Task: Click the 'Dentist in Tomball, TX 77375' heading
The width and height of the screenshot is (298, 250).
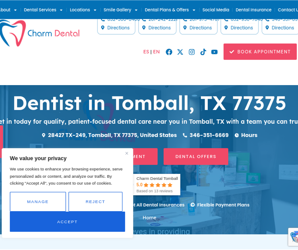Action: (149, 103)
